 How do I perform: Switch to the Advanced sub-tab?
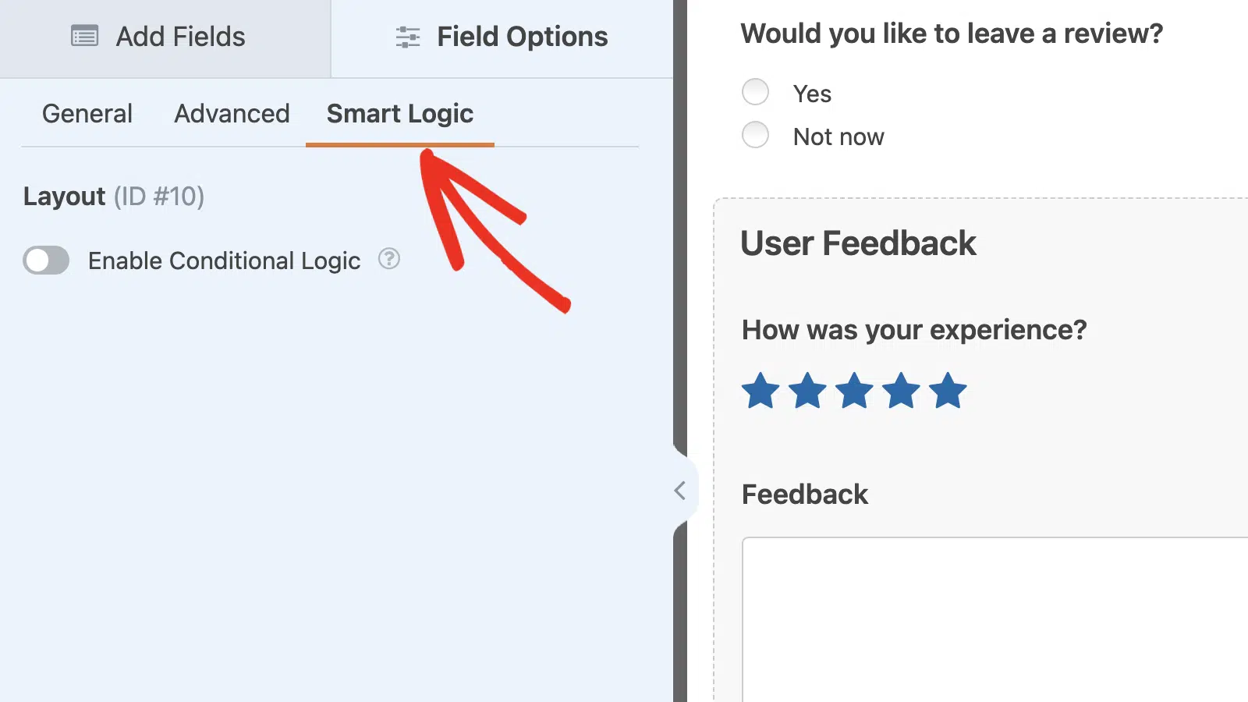pos(232,114)
